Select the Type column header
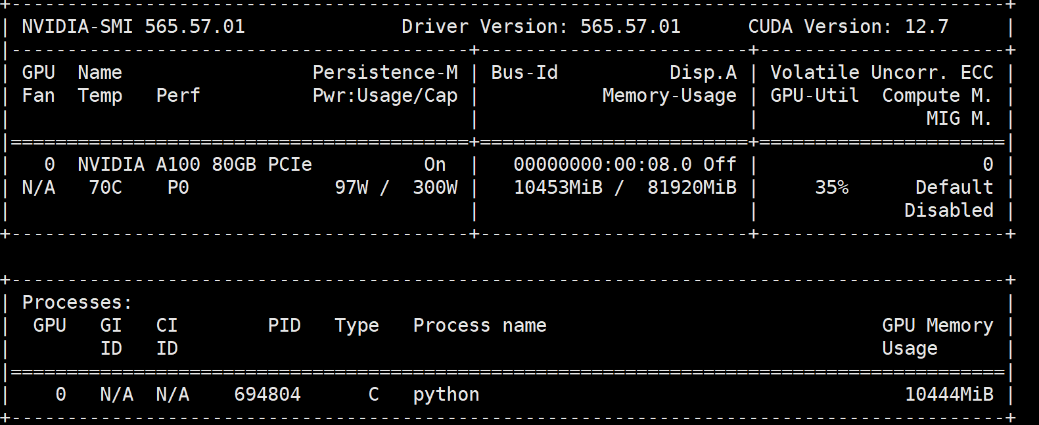 coord(357,326)
